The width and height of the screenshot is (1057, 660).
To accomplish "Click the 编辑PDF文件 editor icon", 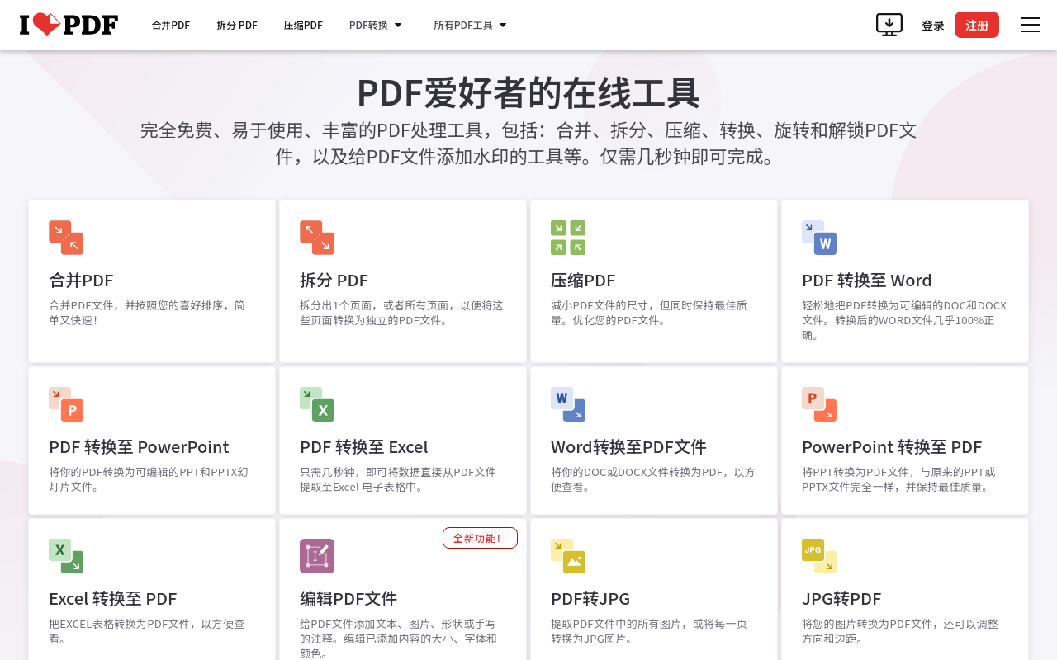I will tap(317, 556).
